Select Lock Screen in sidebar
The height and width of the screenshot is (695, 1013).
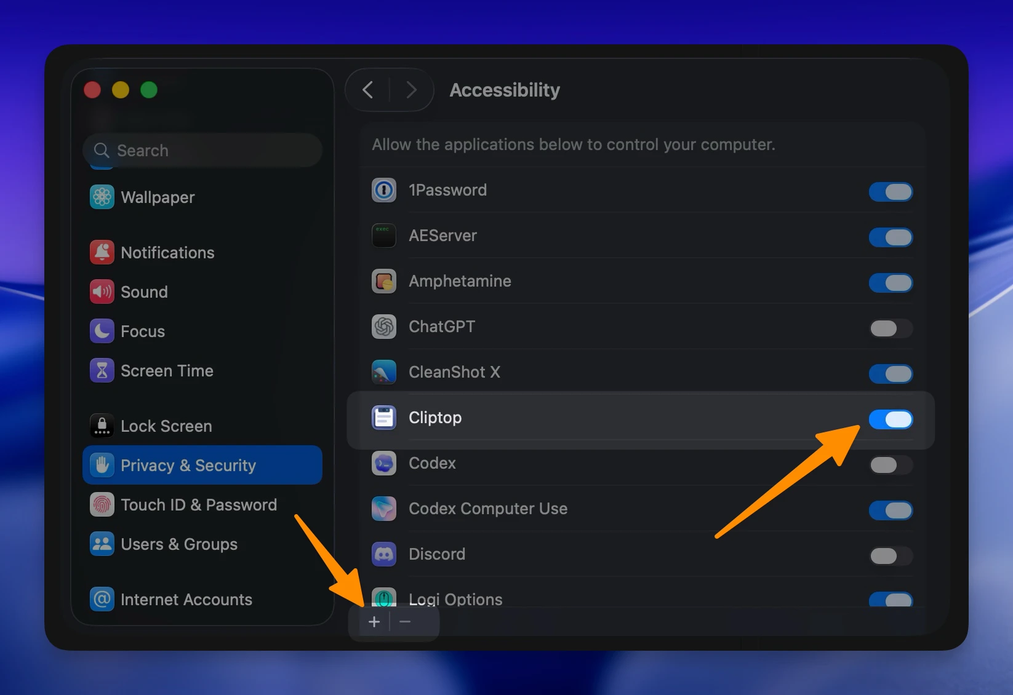click(x=202, y=426)
